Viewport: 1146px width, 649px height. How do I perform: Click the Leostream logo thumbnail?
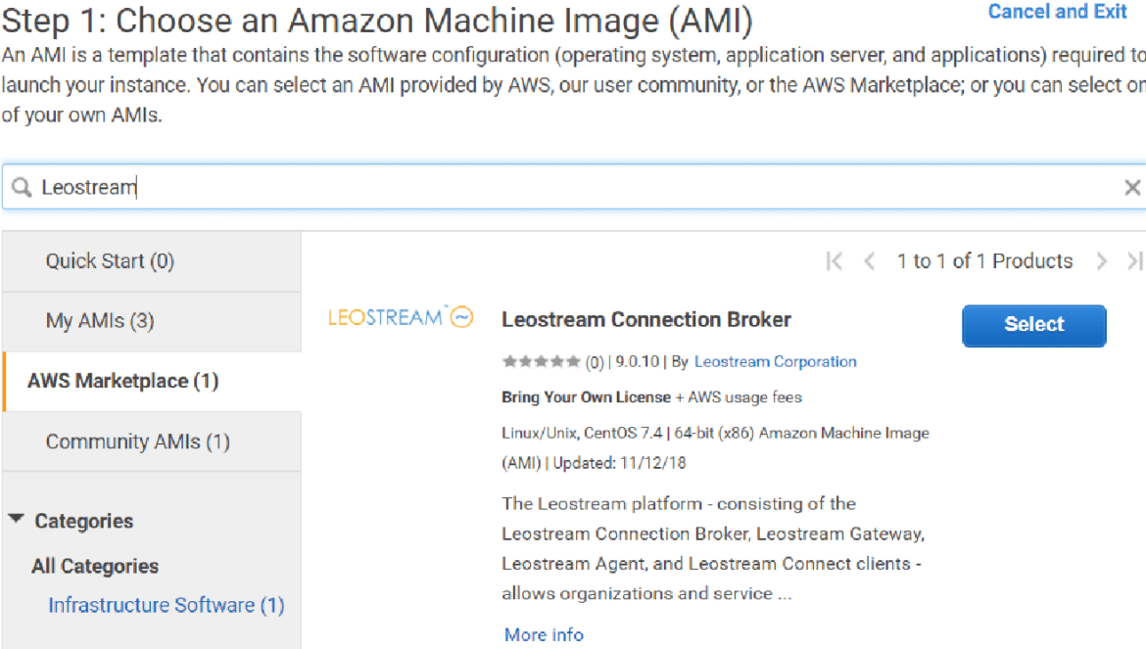tap(401, 317)
